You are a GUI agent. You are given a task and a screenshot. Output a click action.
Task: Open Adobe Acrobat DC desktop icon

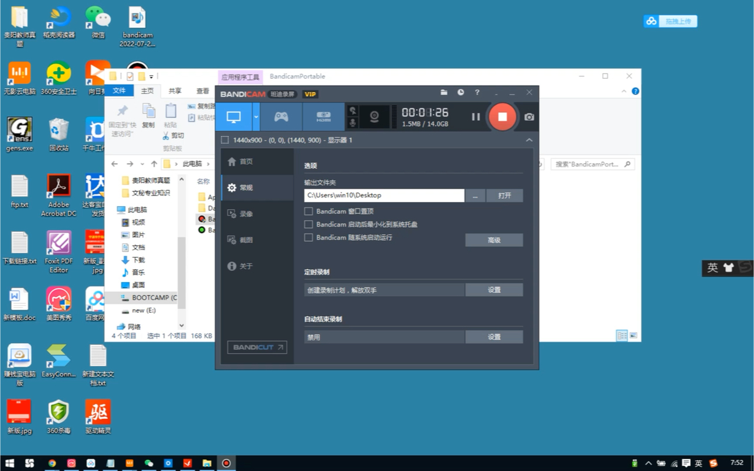(58, 195)
